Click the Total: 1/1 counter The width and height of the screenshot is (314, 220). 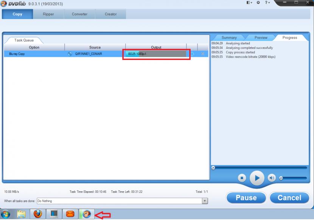click(x=202, y=192)
